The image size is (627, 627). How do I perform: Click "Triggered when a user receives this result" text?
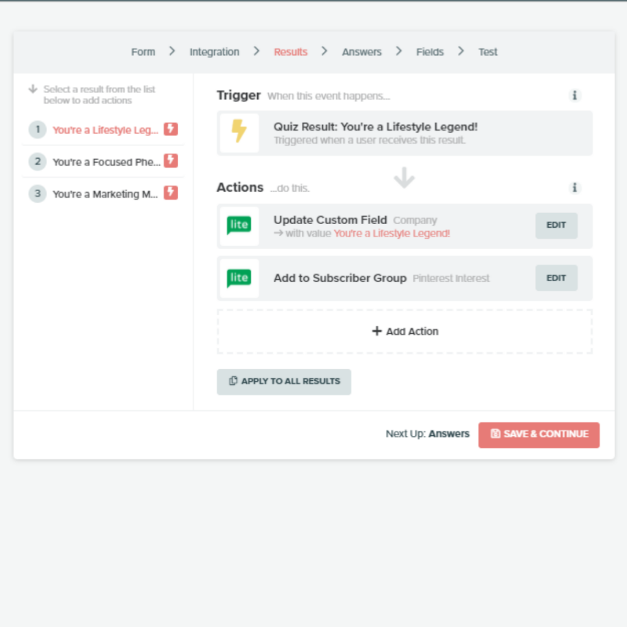[369, 140]
